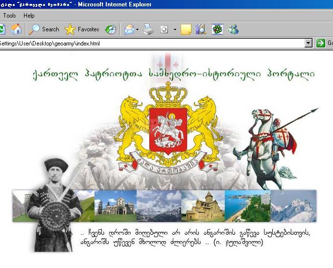Screen dimensions: 333x268
Task: Open the Research books icon
Action: 201,29
